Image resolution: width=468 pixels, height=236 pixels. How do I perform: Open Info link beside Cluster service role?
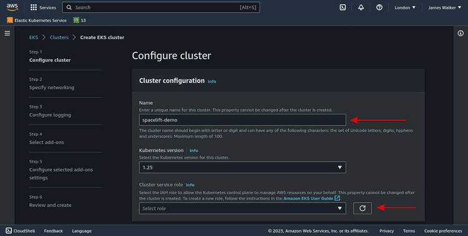pos(190,185)
